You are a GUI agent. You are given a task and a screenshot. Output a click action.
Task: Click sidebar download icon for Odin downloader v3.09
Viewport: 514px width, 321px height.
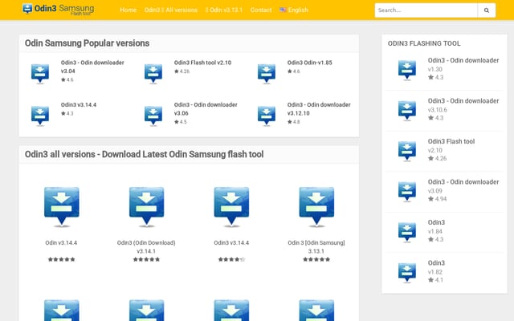click(x=407, y=192)
